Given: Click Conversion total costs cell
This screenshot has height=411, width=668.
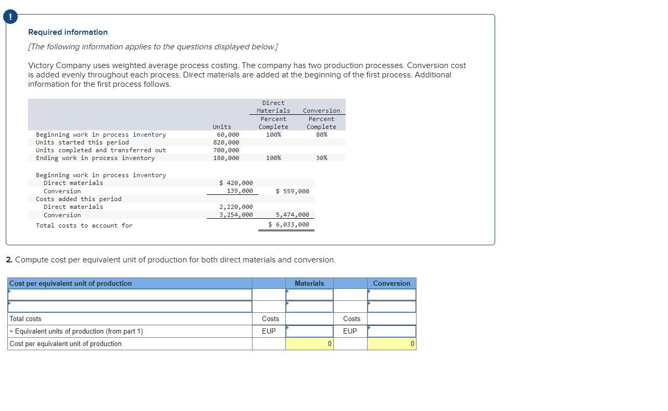Looking at the screenshot, I should coord(392,319).
